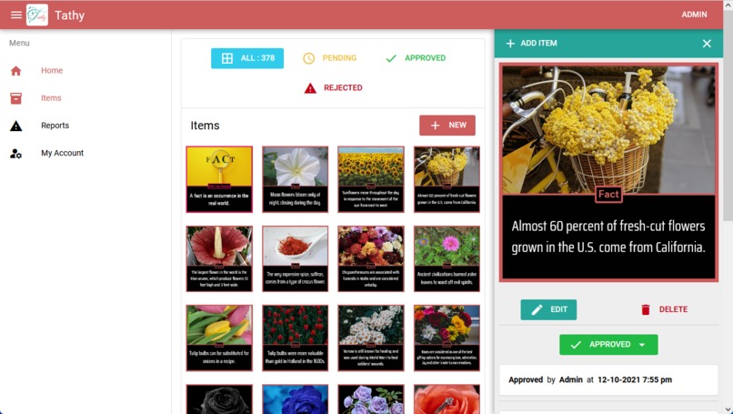733x414 pixels.
Task: Select the titan arum largest flower thumbnail
Action: (x=219, y=258)
